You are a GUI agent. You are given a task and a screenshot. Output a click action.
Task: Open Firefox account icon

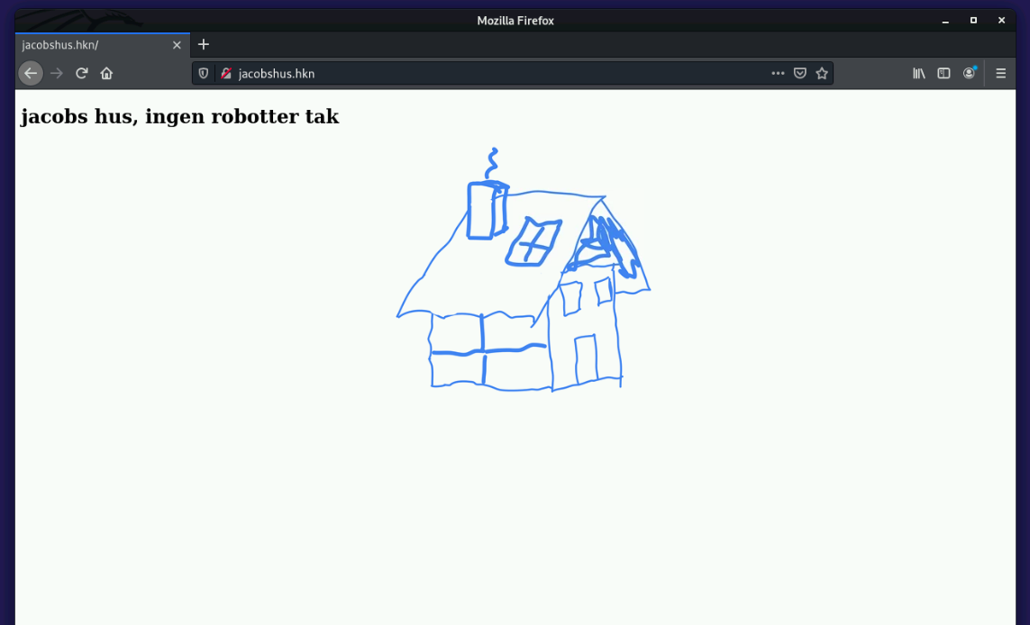click(x=969, y=74)
